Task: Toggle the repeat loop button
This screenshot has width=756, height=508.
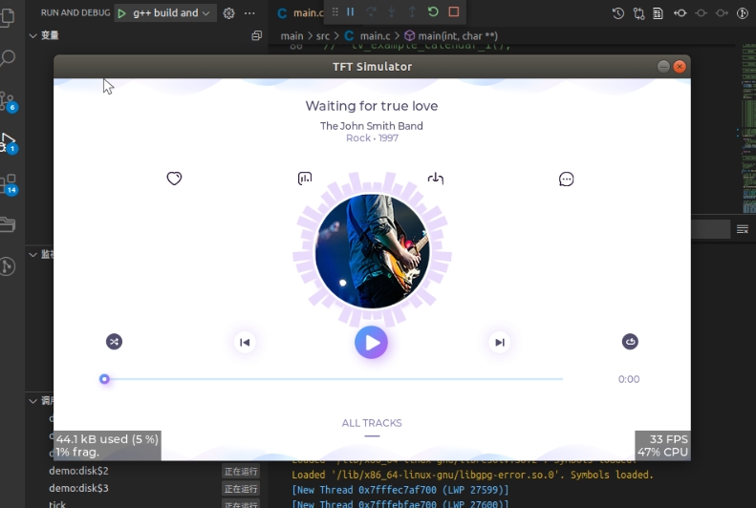Action: (x=630, y=342)
